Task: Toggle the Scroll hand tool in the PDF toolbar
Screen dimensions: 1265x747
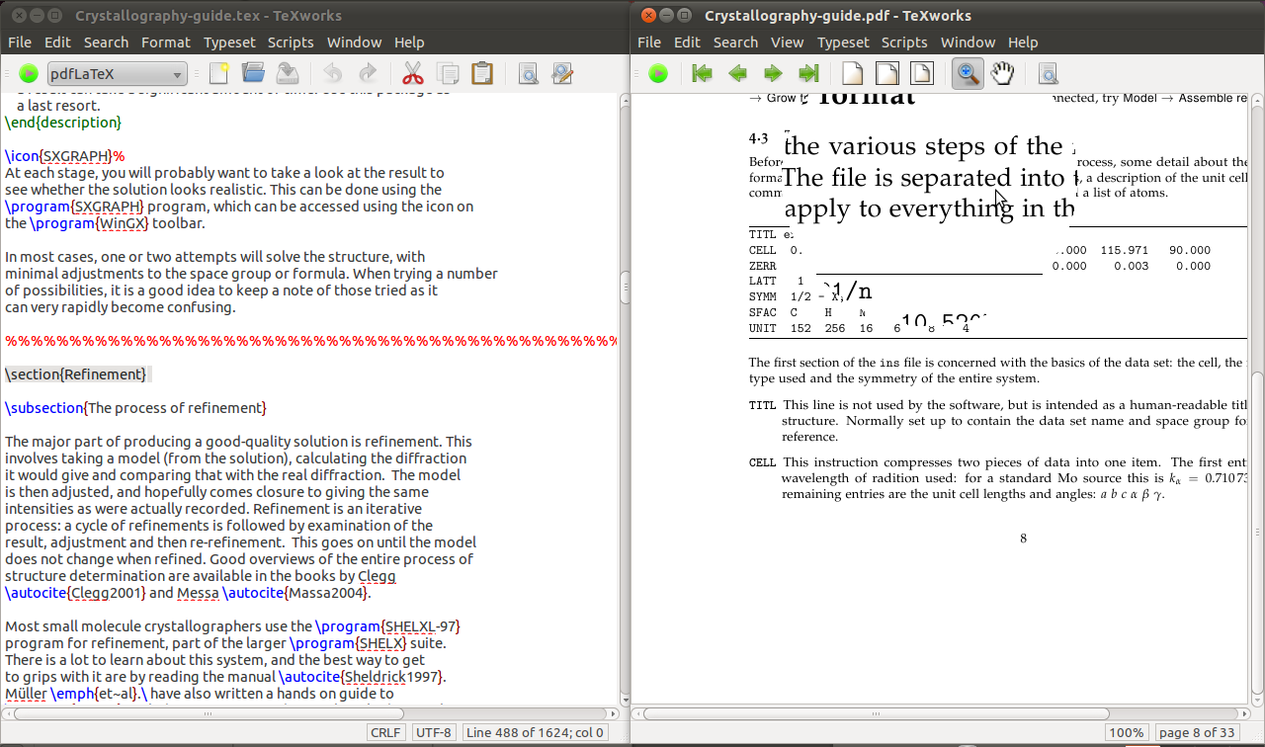Action: tap(1002, 73)
